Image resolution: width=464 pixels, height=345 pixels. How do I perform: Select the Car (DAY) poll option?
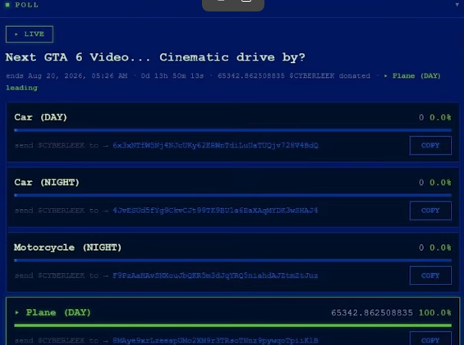tap(232, 132)
